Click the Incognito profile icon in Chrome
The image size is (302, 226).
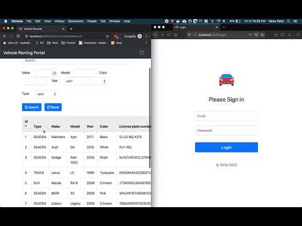(x=140, y=36)
